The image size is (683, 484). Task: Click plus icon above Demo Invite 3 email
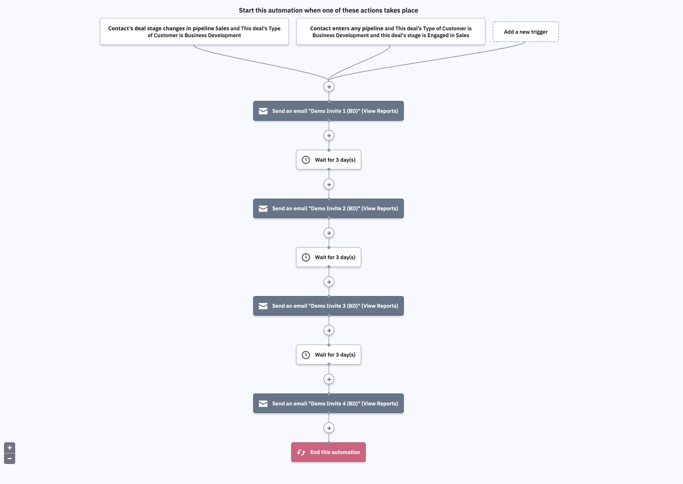[x=329, y=282]
